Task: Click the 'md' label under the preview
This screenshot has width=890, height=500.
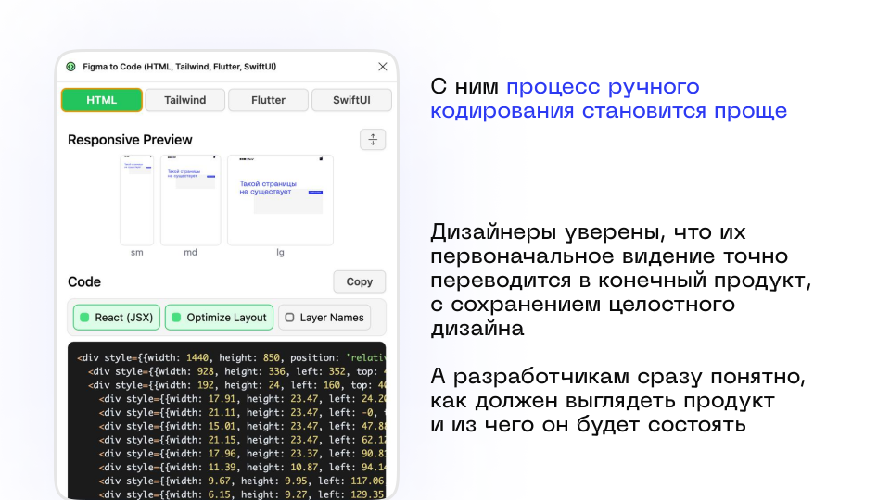Action: point(191,252)
